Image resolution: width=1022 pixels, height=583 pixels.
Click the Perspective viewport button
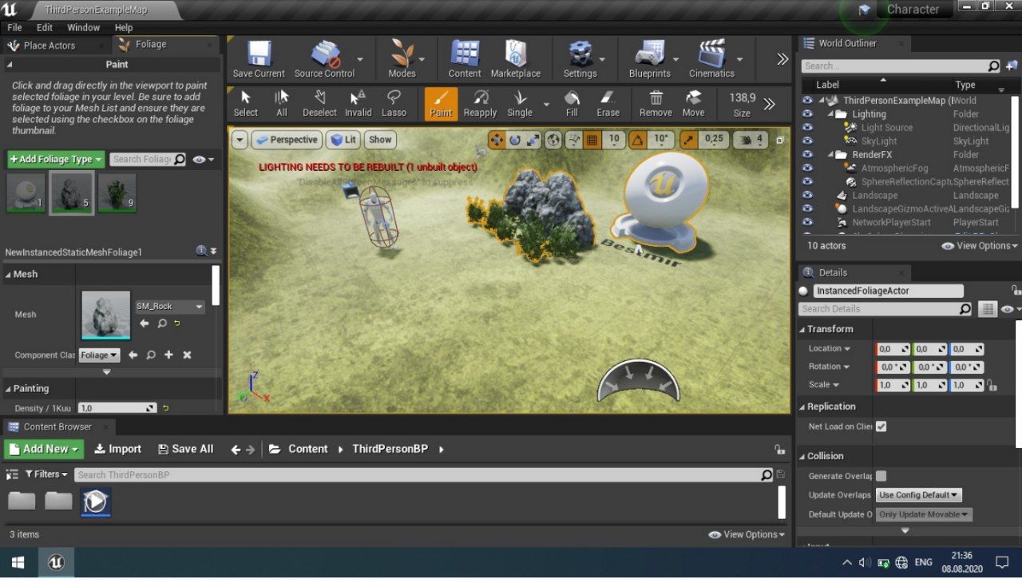click(286, 140)
